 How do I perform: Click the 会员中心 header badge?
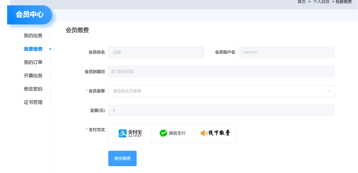[30, 15]
